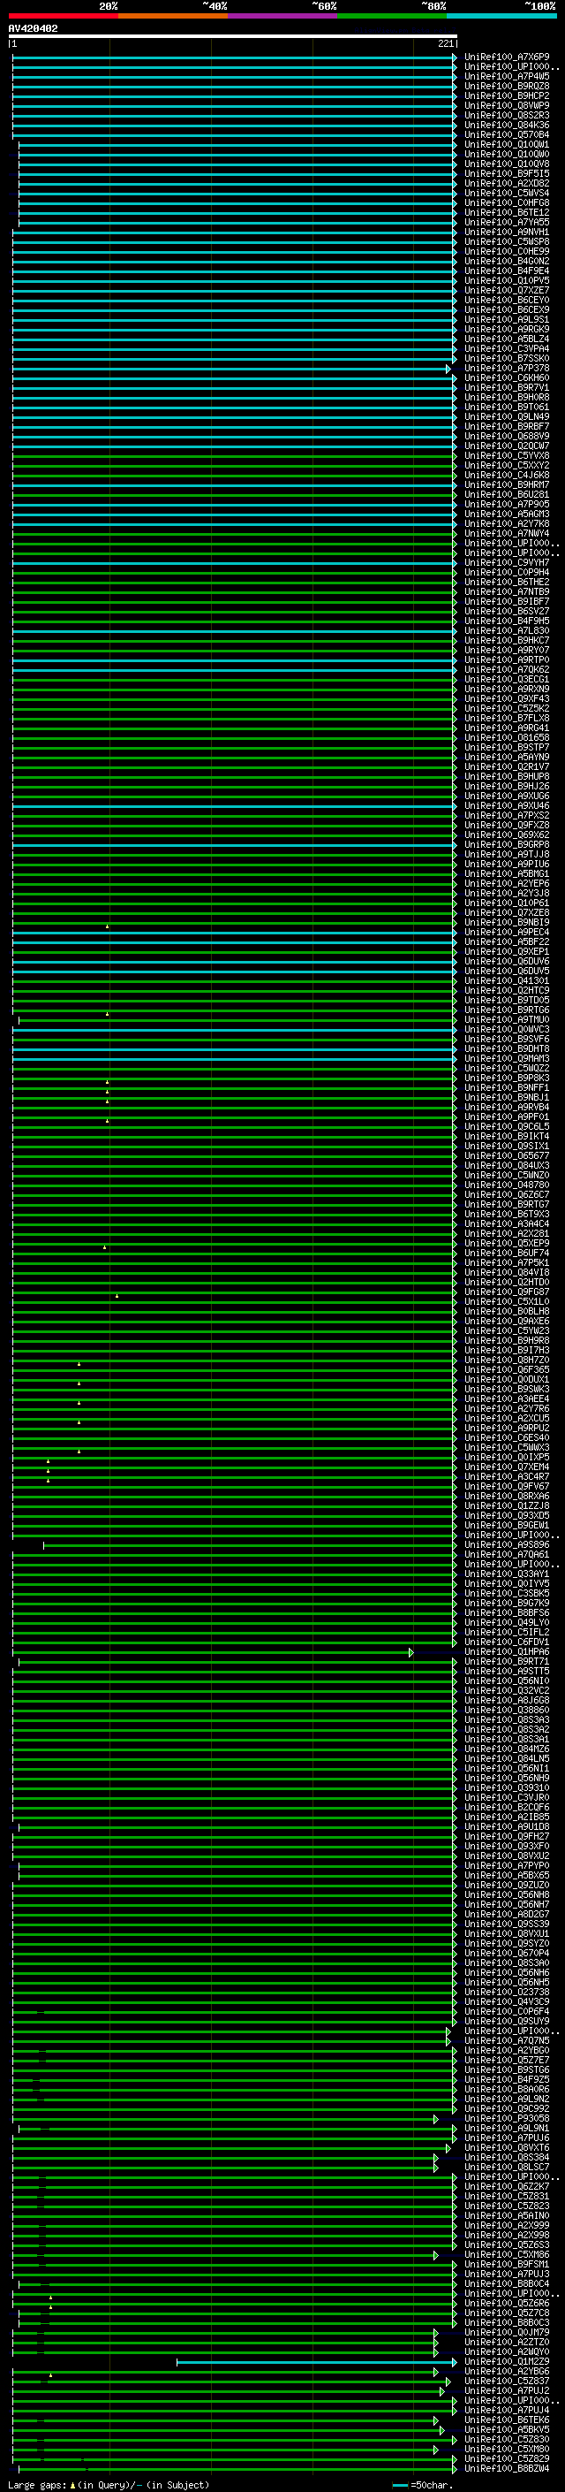The image size is (565, 2492).
Task: Click the cyan ~100% identity legend segment
Action: tap(501, 16)
